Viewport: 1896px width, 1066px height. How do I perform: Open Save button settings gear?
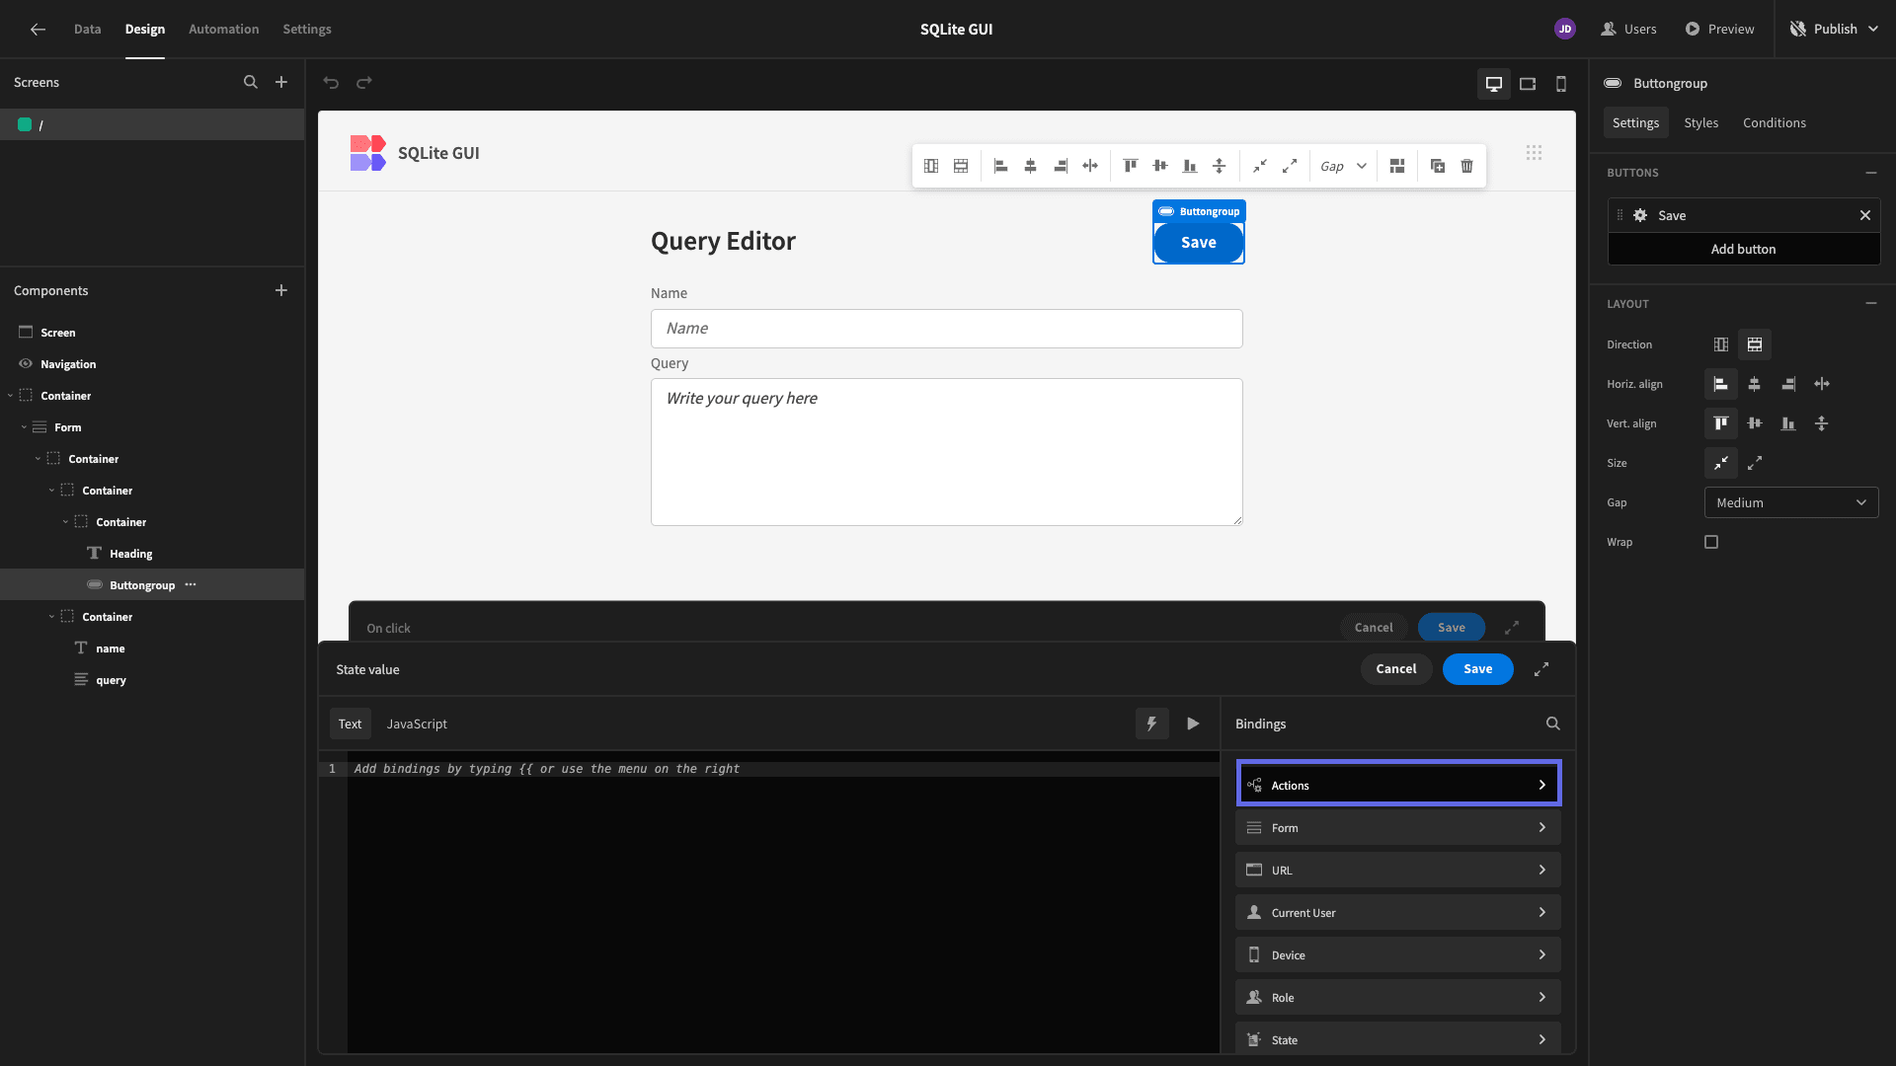1640,215
